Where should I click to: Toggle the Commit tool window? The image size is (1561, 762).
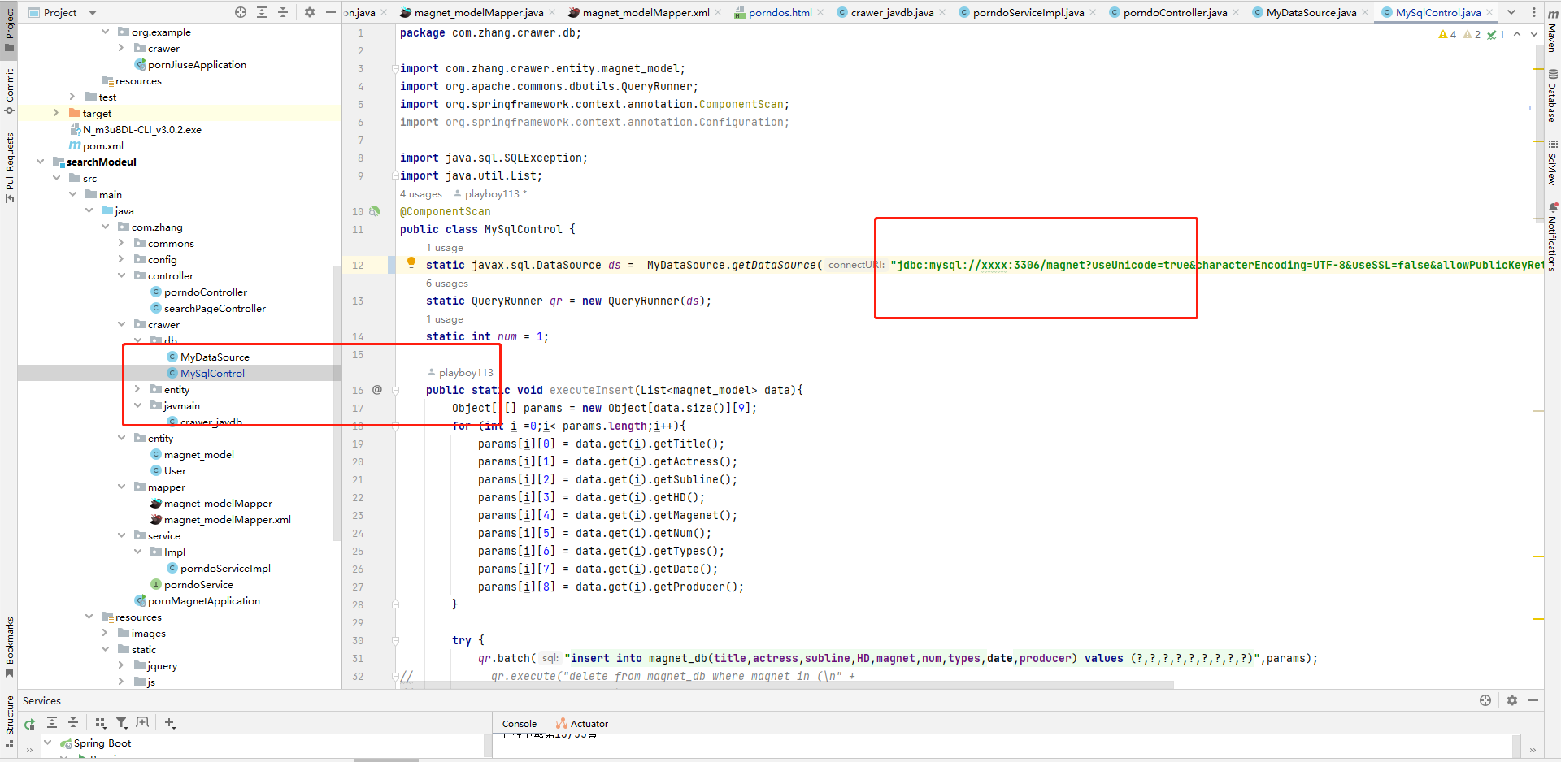(x=10, y=89)
